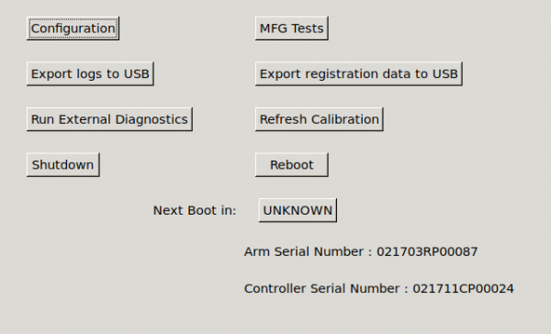Power off using the Shutdown button
The height and width of the screenshot is (334, 551).
click(x=63, y=165)
